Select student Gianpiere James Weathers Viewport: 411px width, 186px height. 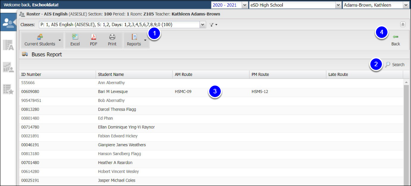tap(122, 145)
